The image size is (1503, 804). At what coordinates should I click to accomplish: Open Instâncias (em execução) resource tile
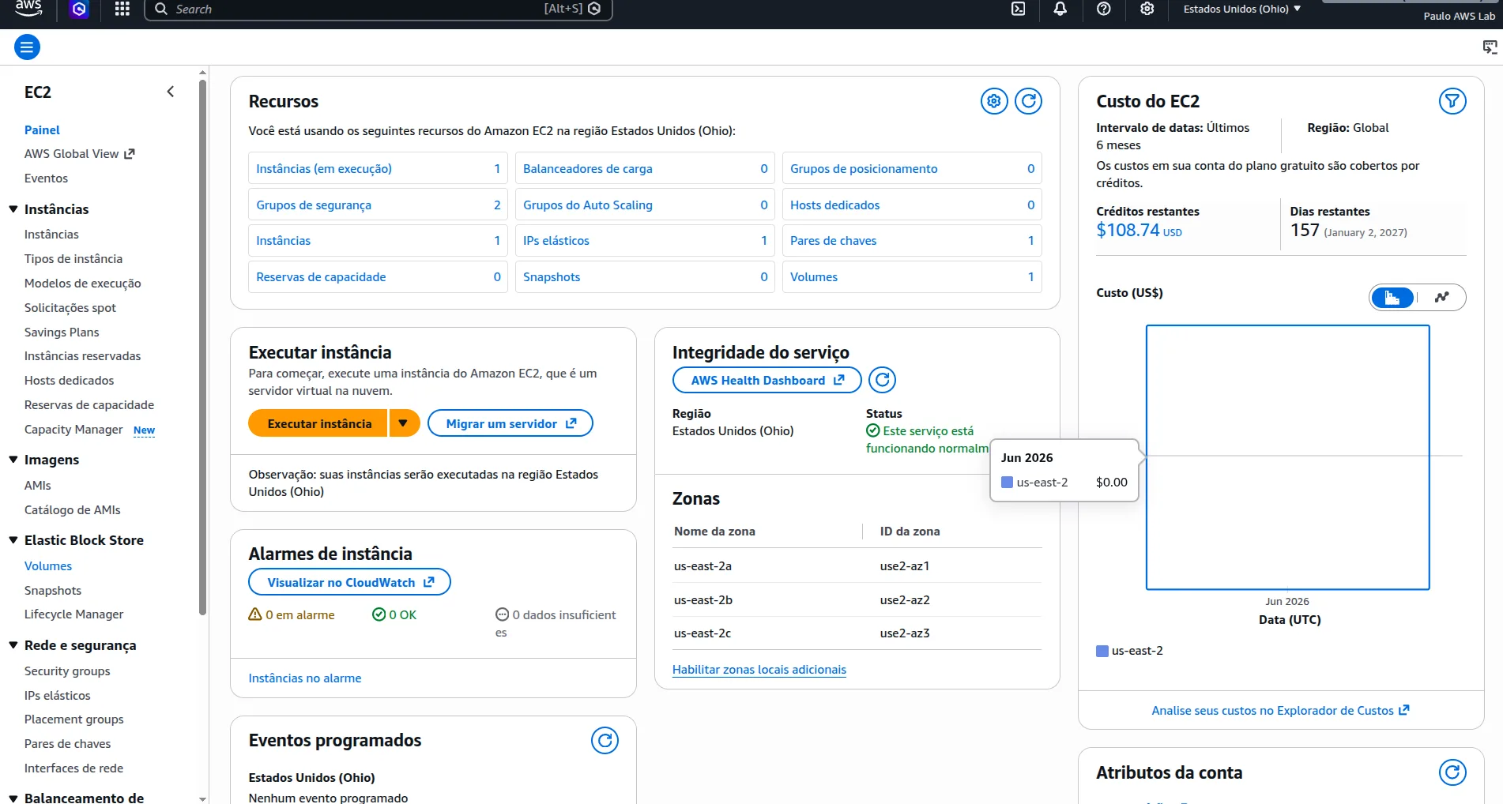tap(378, 168)
